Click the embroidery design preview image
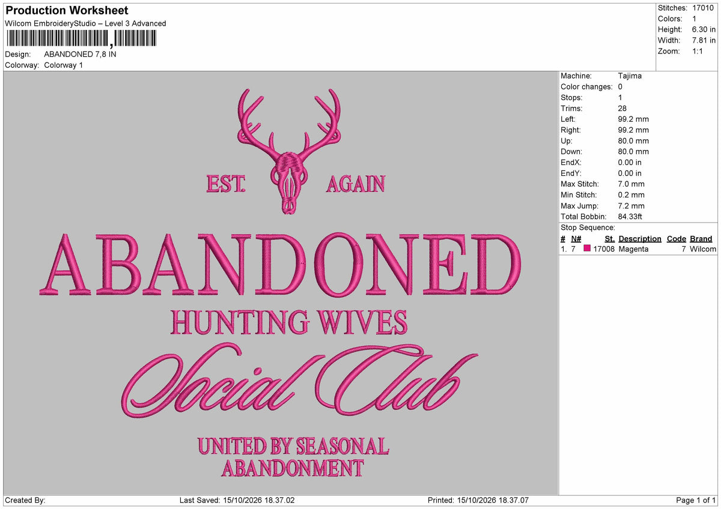The image size is (721, 509). click(x=281, y=283)
